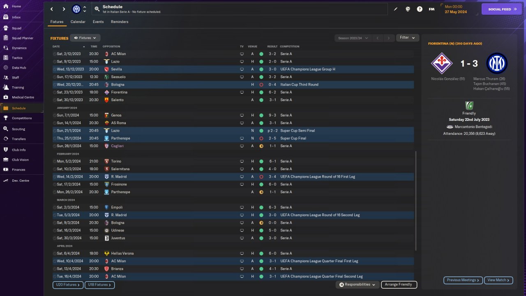Click the world globe icon in the top bar
Screen dimensions: 526x296
pyautogui.click(x=408, y=9)
